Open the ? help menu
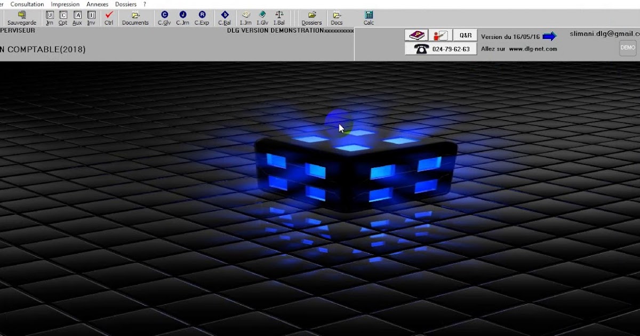Image resolution: width=640 pixels, height=336 pixels. pyautogui.click(x=145, y=4)
